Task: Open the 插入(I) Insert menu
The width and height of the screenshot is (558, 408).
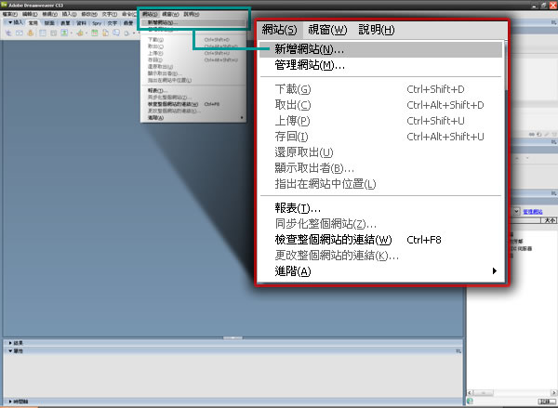Action: [x=70, y=14]
